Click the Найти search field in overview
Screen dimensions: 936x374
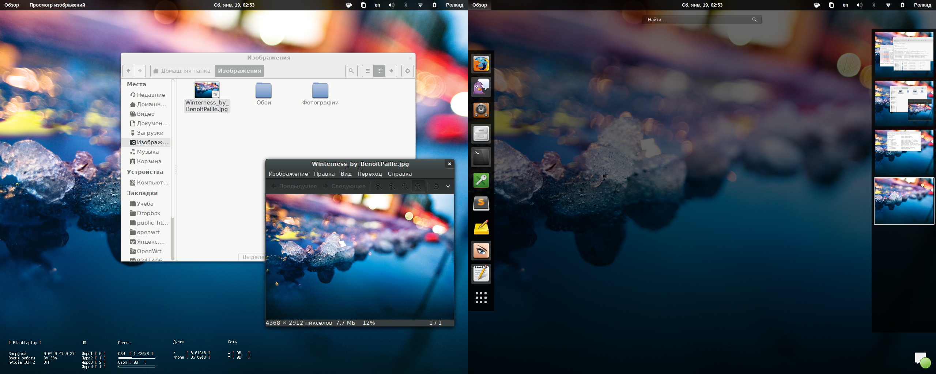[702, 20]
